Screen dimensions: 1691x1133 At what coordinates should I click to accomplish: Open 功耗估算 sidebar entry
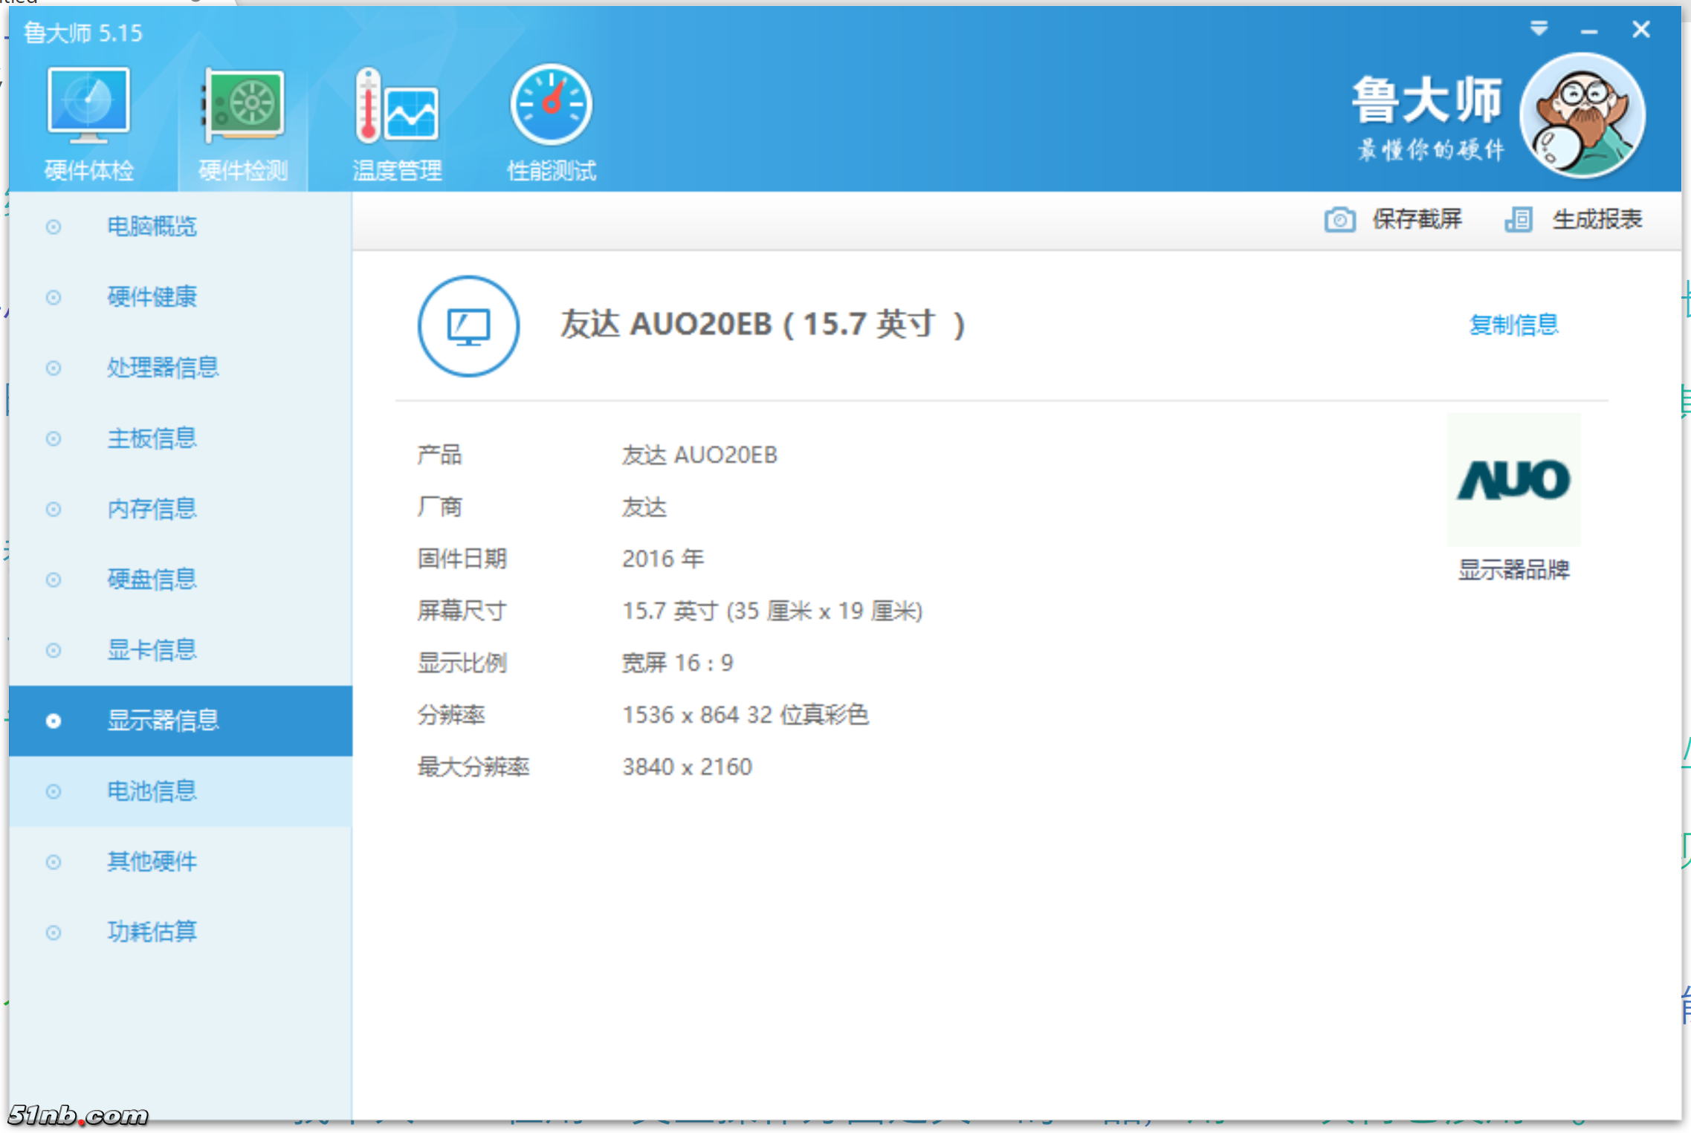(x=152, y=931)
